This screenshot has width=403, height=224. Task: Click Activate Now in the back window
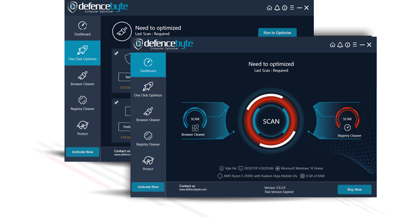[83, 152]
